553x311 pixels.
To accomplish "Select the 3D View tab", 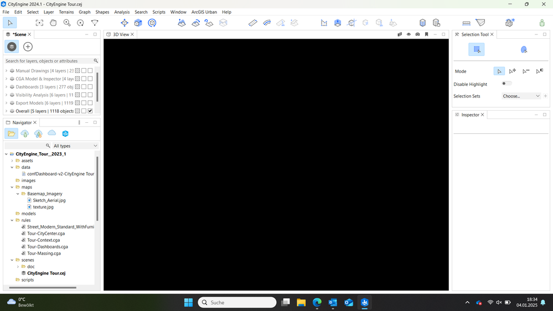I will [x=120, y=34].
